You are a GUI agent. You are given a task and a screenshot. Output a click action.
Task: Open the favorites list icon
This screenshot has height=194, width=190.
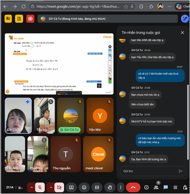(x=151, y=6)
